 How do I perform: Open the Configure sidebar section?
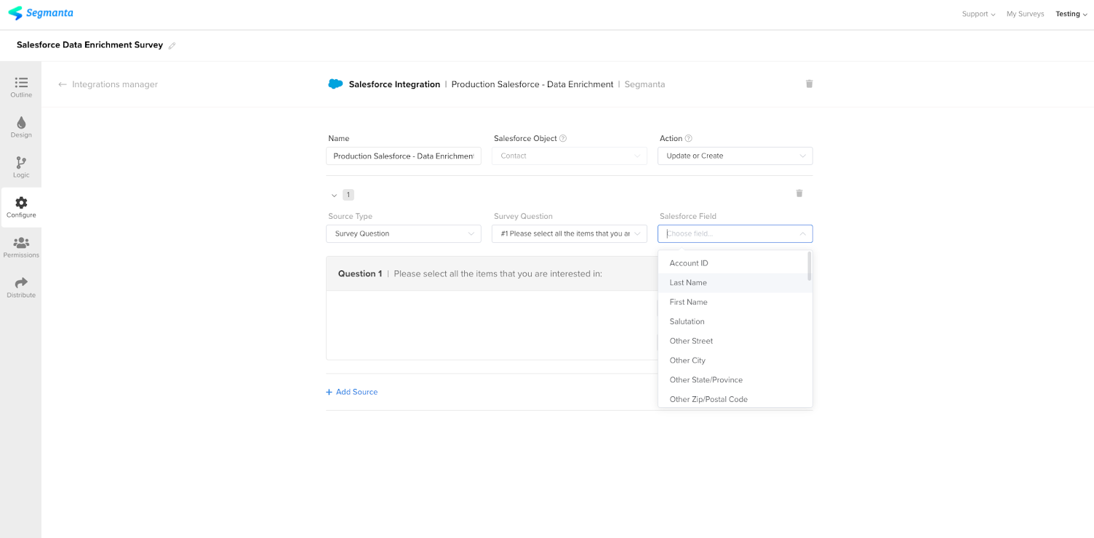pos(21,207)
